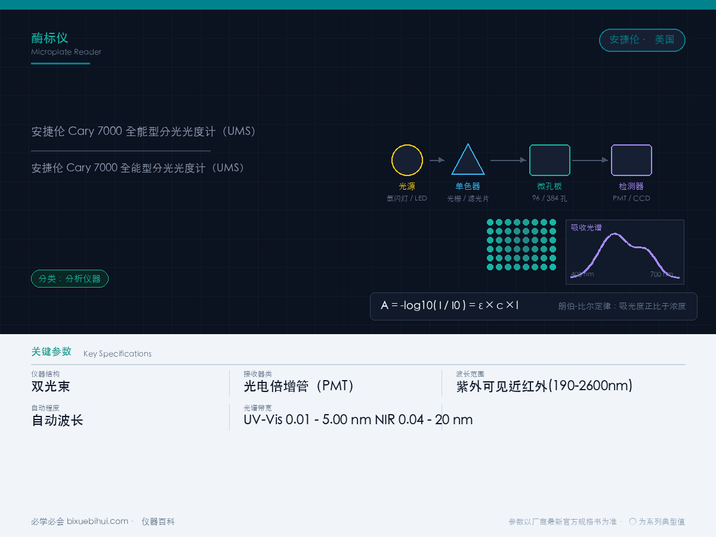Click the Beer-Lambert formula A = -log10 text
Viewport: 716px width, 537px height.
(x=450, y=305)
